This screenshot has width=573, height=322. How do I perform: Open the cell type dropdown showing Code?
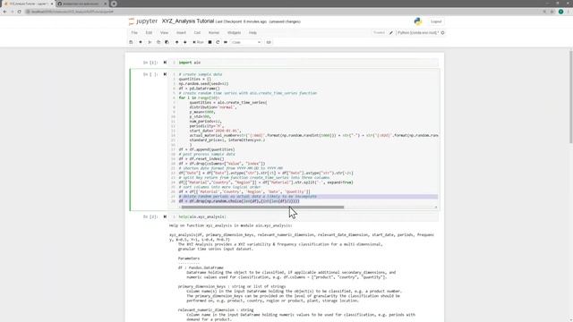pos(246,42)
